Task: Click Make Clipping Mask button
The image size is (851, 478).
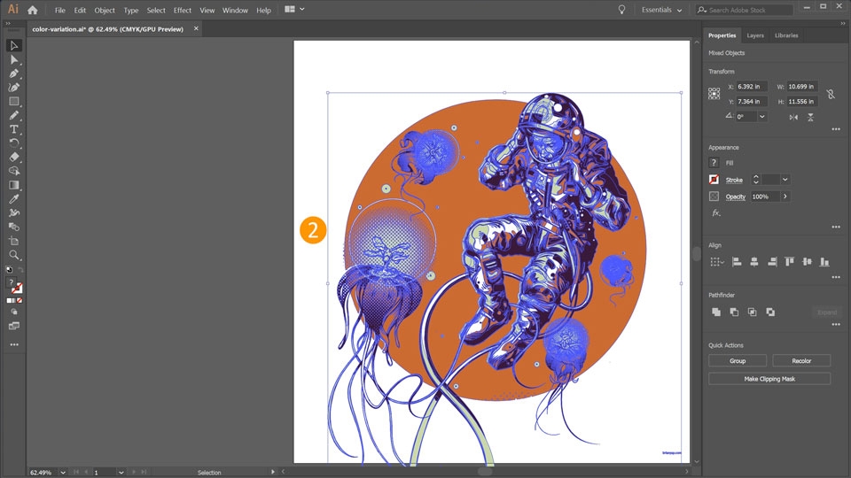Action: (x=769, y=379)
